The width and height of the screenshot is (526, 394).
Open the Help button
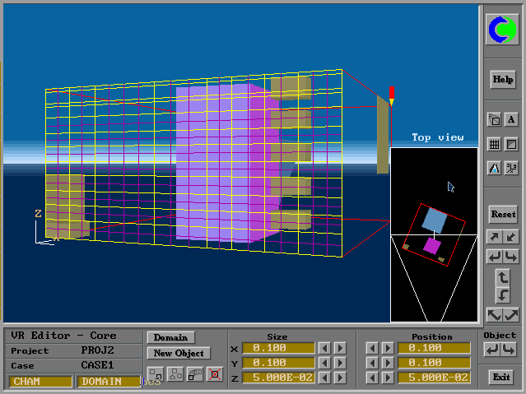coord(502,80)
